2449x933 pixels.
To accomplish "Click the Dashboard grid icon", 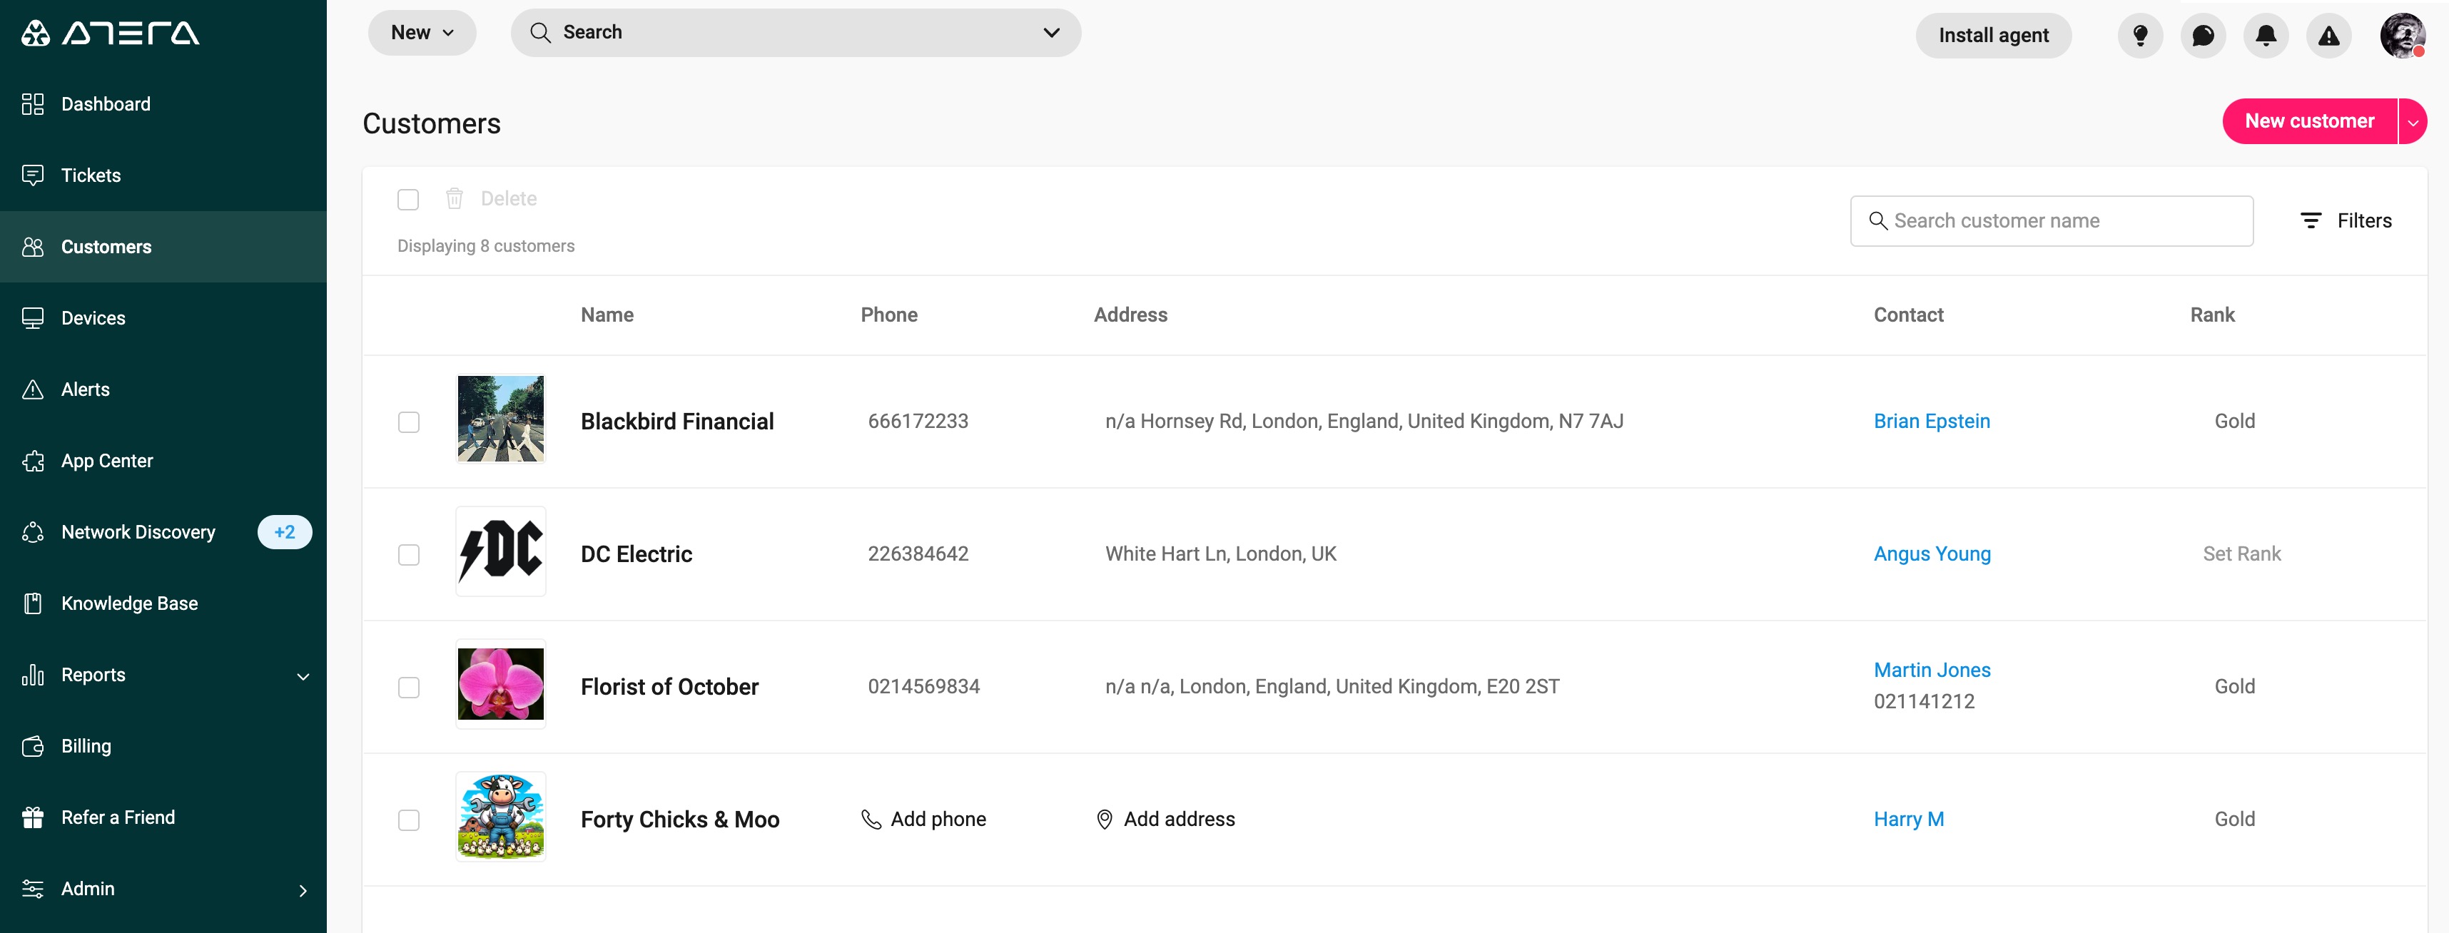I will 34,103.
